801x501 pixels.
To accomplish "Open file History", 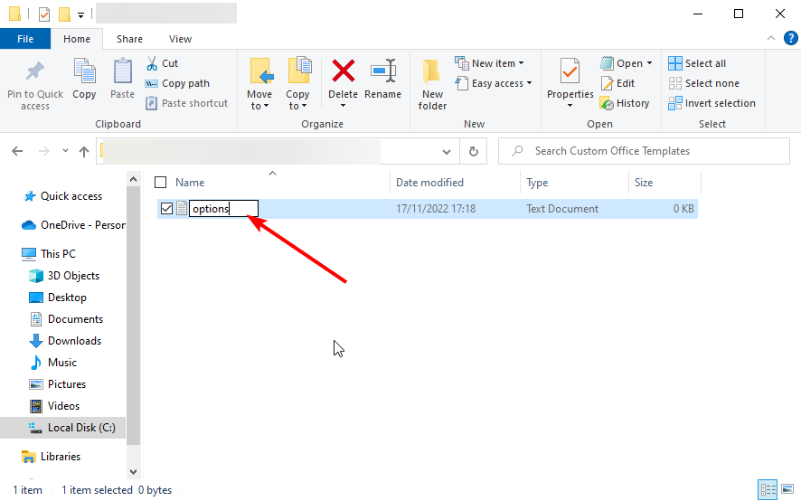I will [625, 103].
